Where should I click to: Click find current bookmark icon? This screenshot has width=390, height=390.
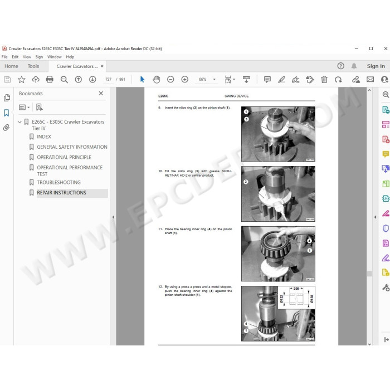click(x=40, y=107)
